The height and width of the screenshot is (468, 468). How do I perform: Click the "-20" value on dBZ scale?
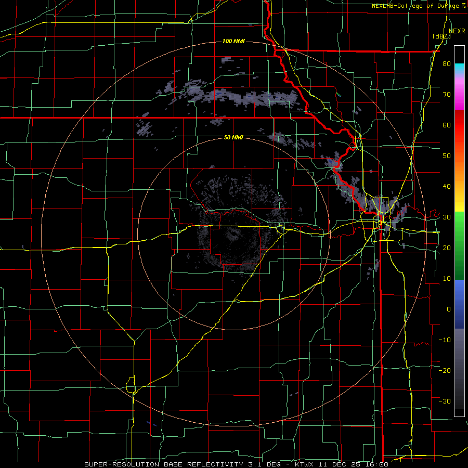click(445, 370)
